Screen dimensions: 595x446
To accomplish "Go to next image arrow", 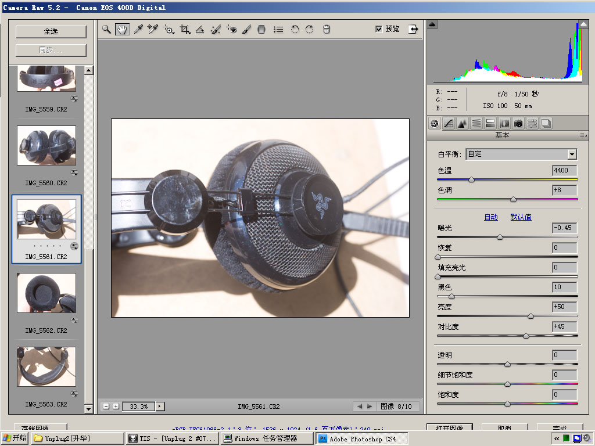I will pyautogui.click(x=370, y=407).
